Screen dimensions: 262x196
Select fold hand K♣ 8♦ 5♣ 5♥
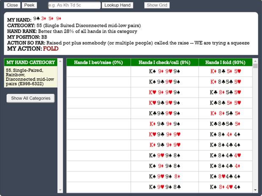tap(226, 92)
